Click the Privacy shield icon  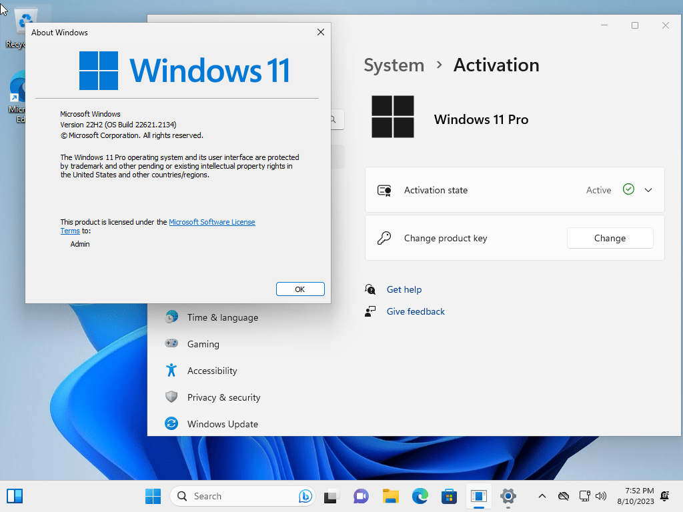171,397
